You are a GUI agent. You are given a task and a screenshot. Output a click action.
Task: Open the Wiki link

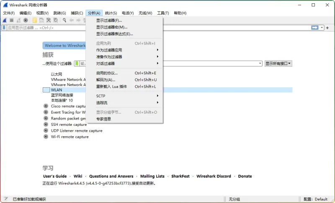78,176
